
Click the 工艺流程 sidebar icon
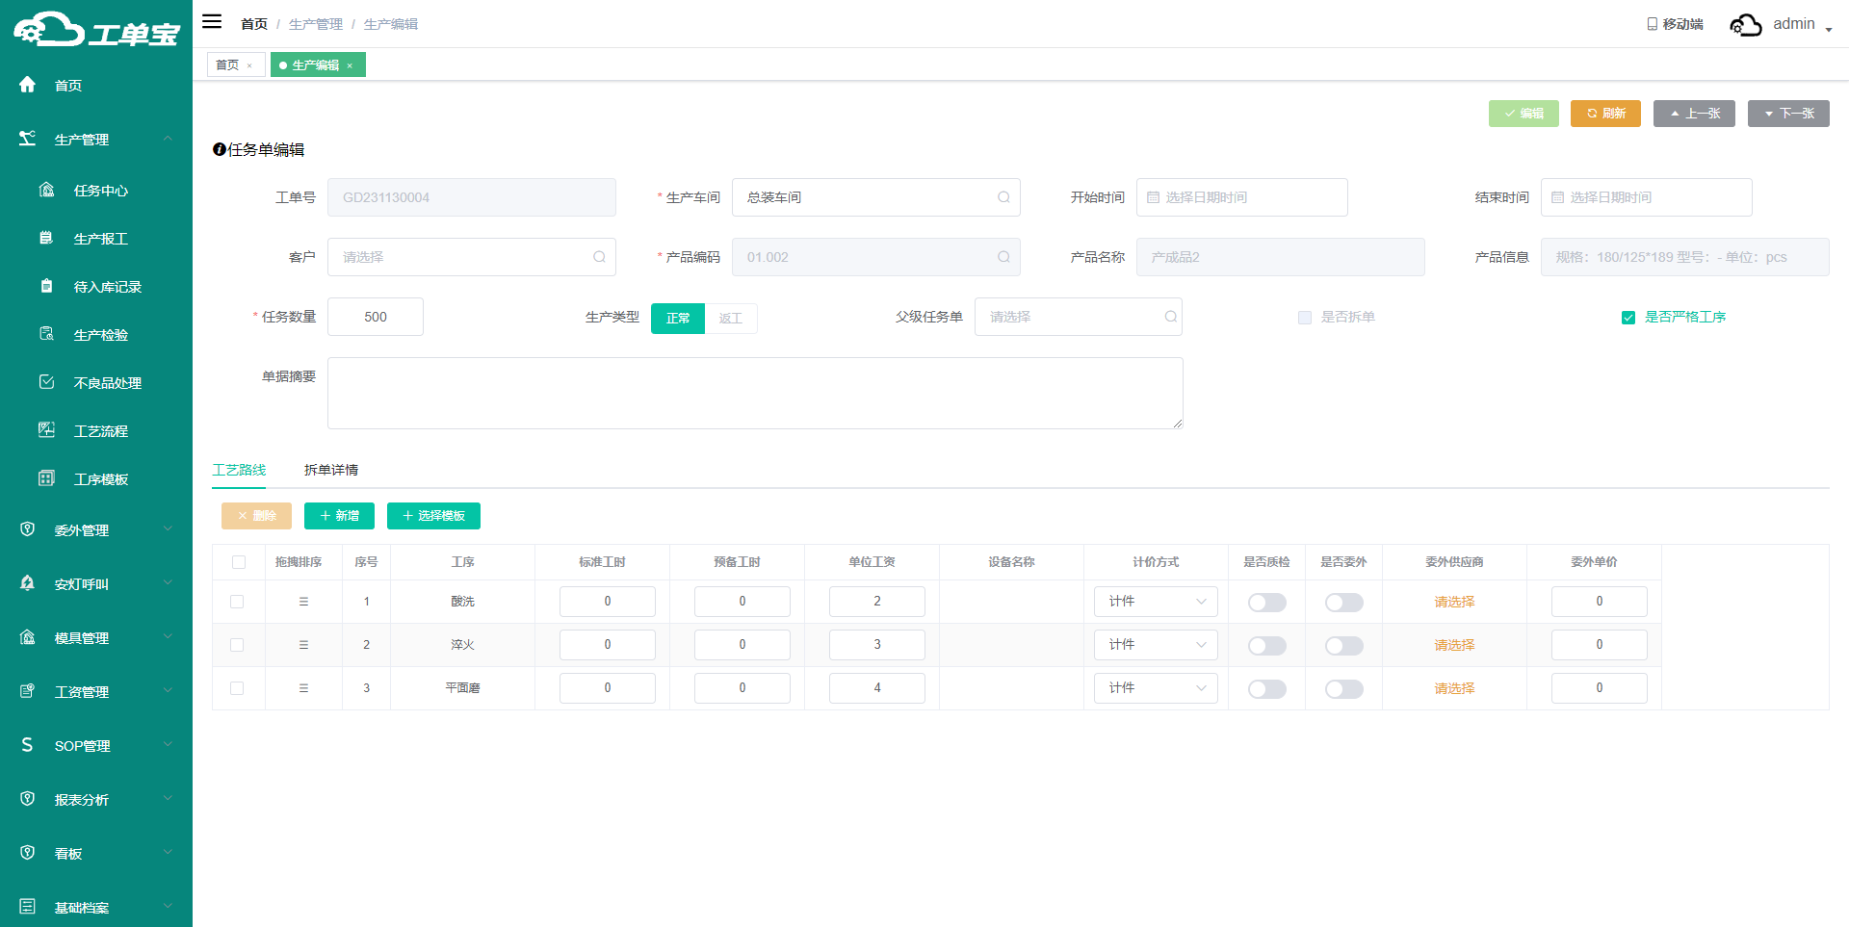pyautogui.click(x=46, y=430)
